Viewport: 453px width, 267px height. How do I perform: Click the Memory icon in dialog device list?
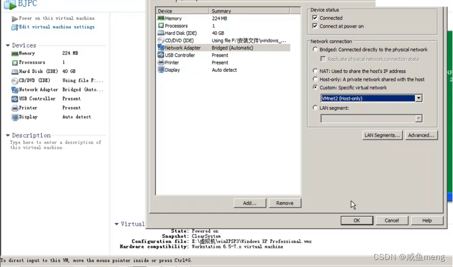161,18
